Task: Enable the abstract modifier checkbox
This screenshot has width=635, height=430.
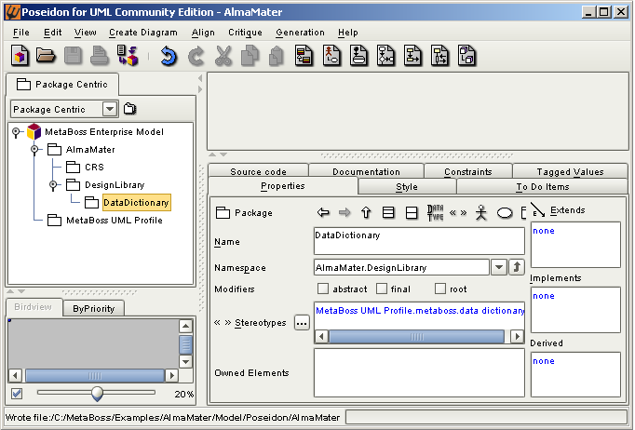Action: (323, 289)
